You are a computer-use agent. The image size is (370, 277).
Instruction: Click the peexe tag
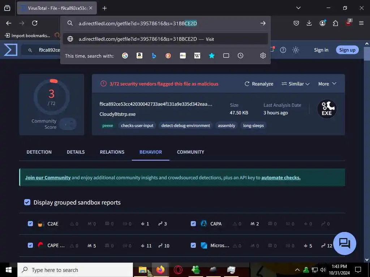pyautogui.click(x=108, y=126)
